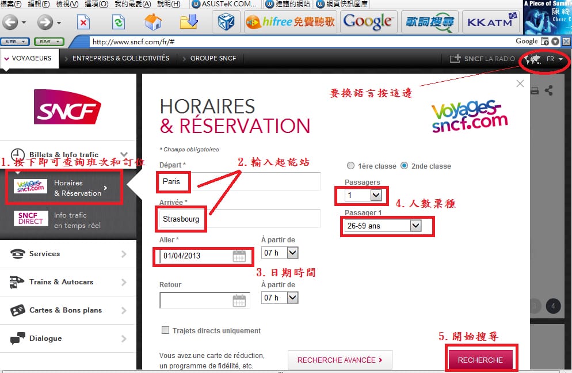Screen dimensions: 572x373
Task: Click the world map language icon
Action: pos(533,59)
